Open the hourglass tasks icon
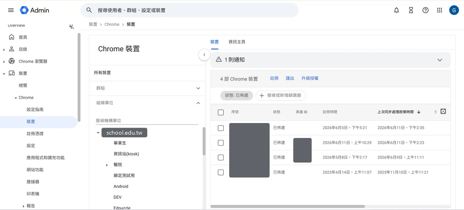This screenshot has width=464, height=210. [x=411, y=10]
